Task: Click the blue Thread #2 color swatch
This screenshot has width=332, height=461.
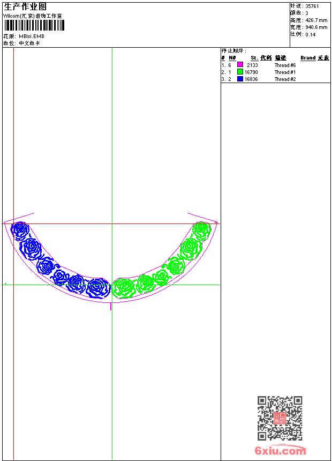Action: point(240,79)
